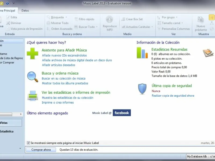Click the Reproduce MP3 play icon

click(109, 19)
